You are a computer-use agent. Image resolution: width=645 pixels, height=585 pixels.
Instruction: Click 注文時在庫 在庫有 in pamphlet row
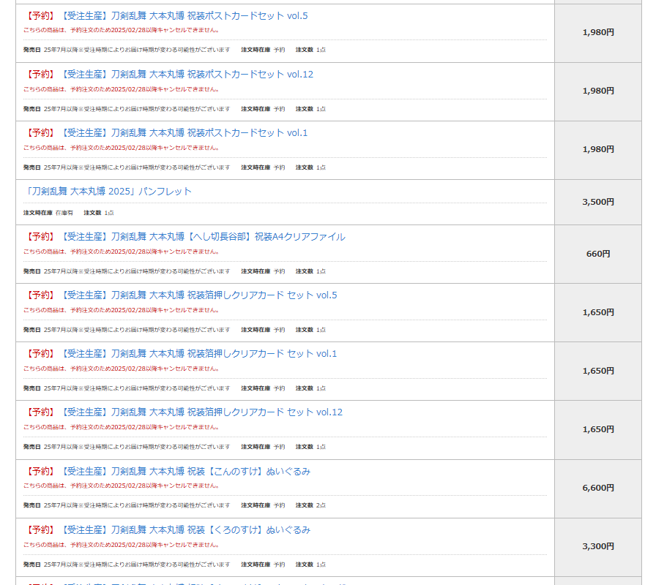click(48, 213)
